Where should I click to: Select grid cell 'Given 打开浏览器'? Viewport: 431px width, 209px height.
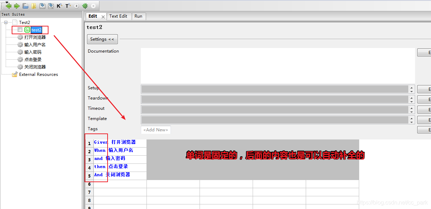click(120, 143)
